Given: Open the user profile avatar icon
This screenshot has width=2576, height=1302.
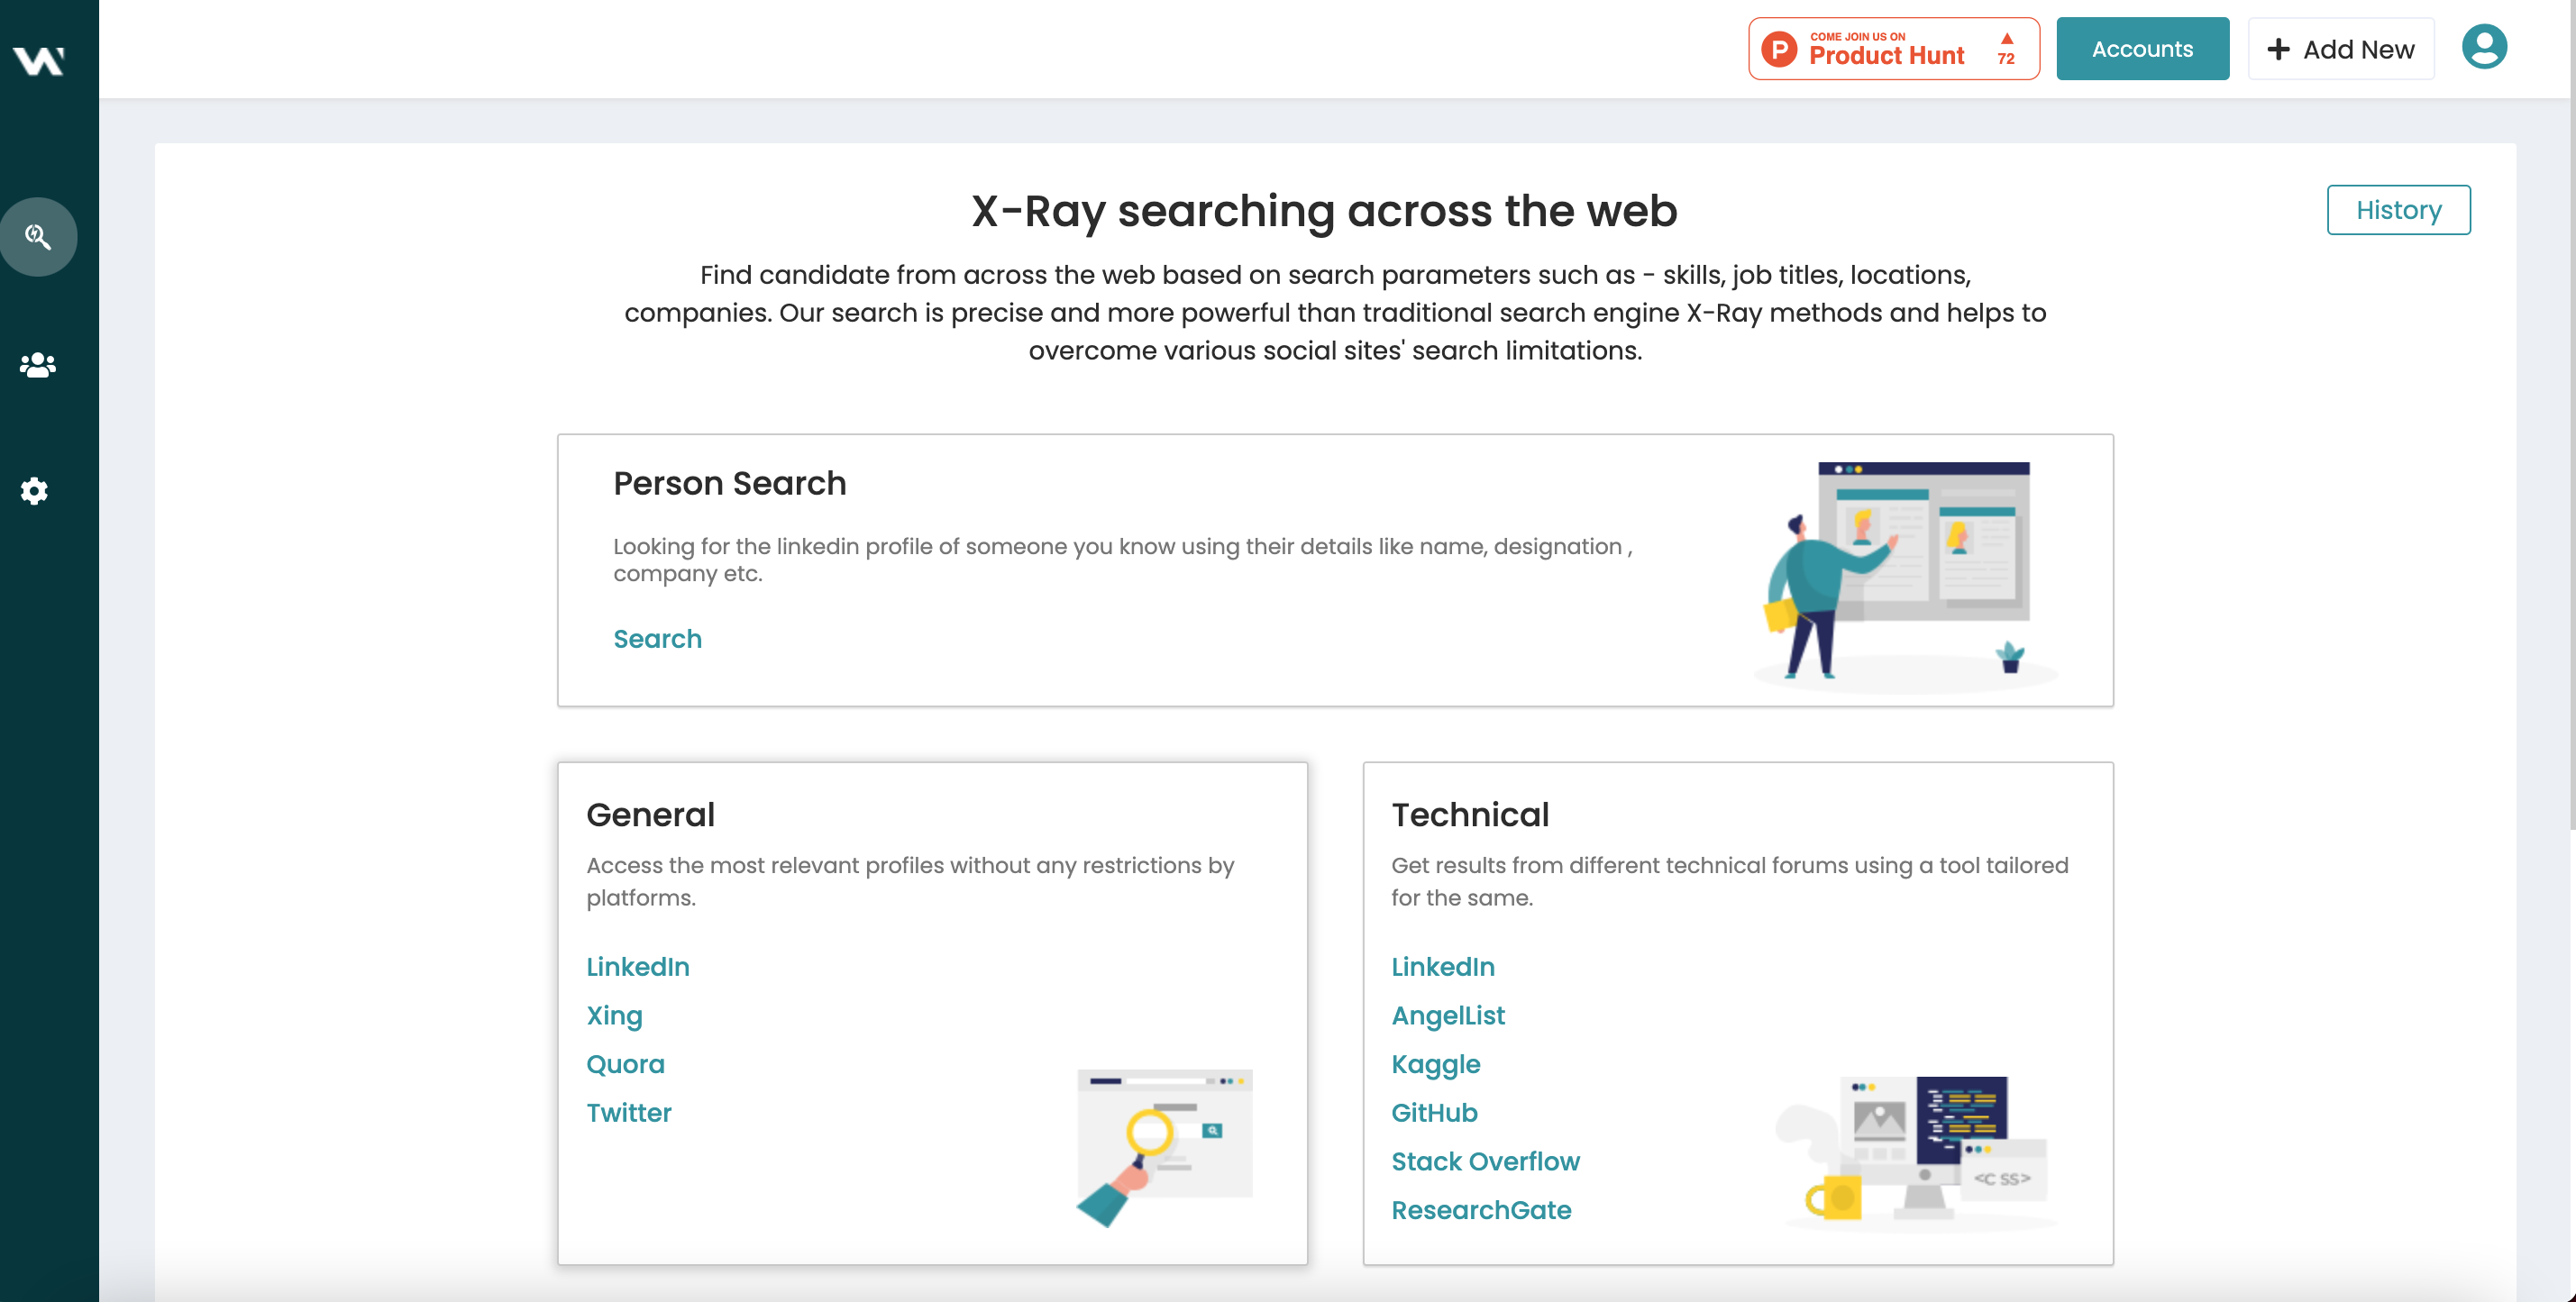Looking at the screenshot, I should [x=2485, y=45].
